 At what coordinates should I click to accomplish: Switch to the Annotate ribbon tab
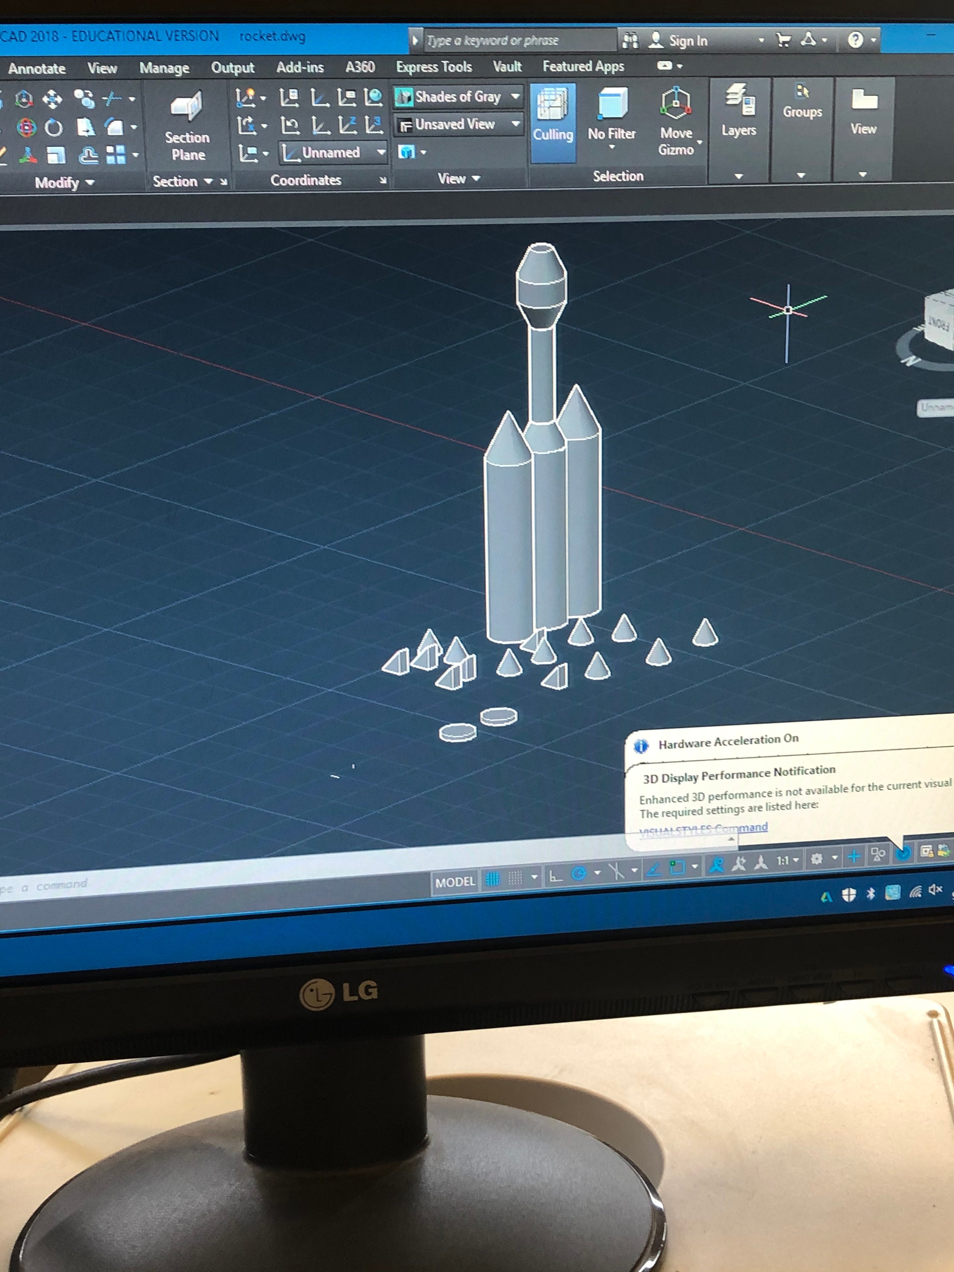(x=37, y=68)
